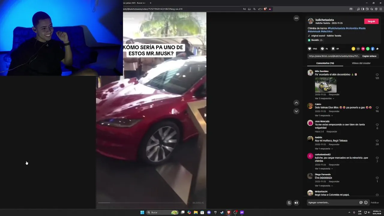The image size is (384, 216).
Task: Expand 3 replies under Milo Bambino
Action: click(x=324, y=98)
